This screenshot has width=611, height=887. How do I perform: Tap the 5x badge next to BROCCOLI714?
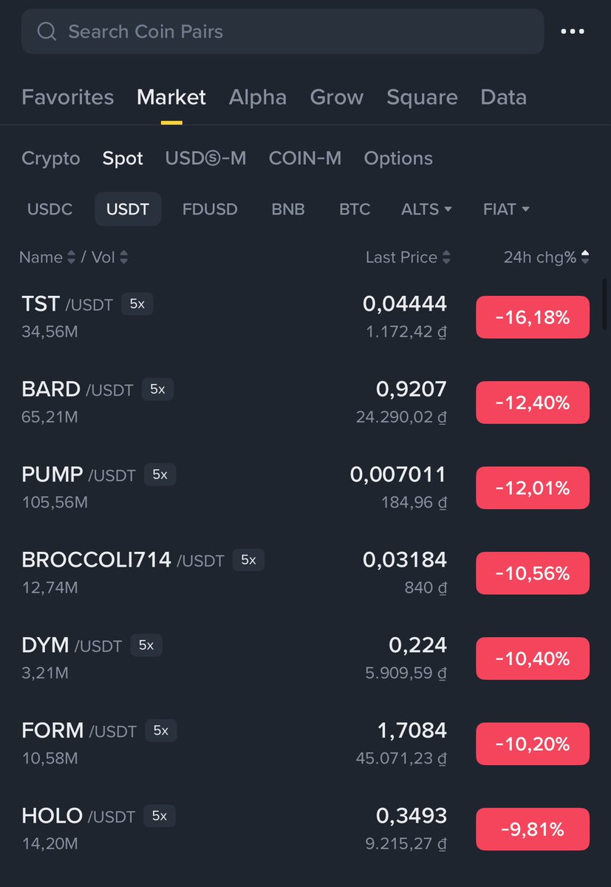tap(248, 559)
